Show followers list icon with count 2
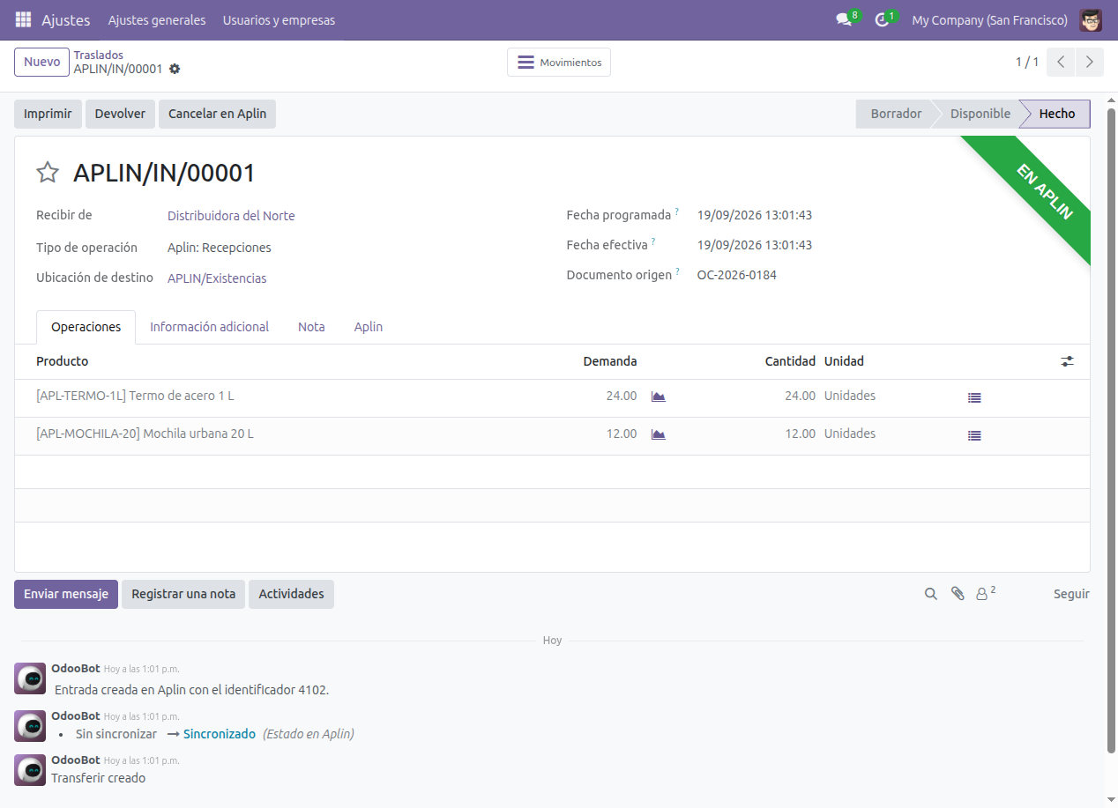Viewport: 1118px width, 808px height. pos(986,593)
